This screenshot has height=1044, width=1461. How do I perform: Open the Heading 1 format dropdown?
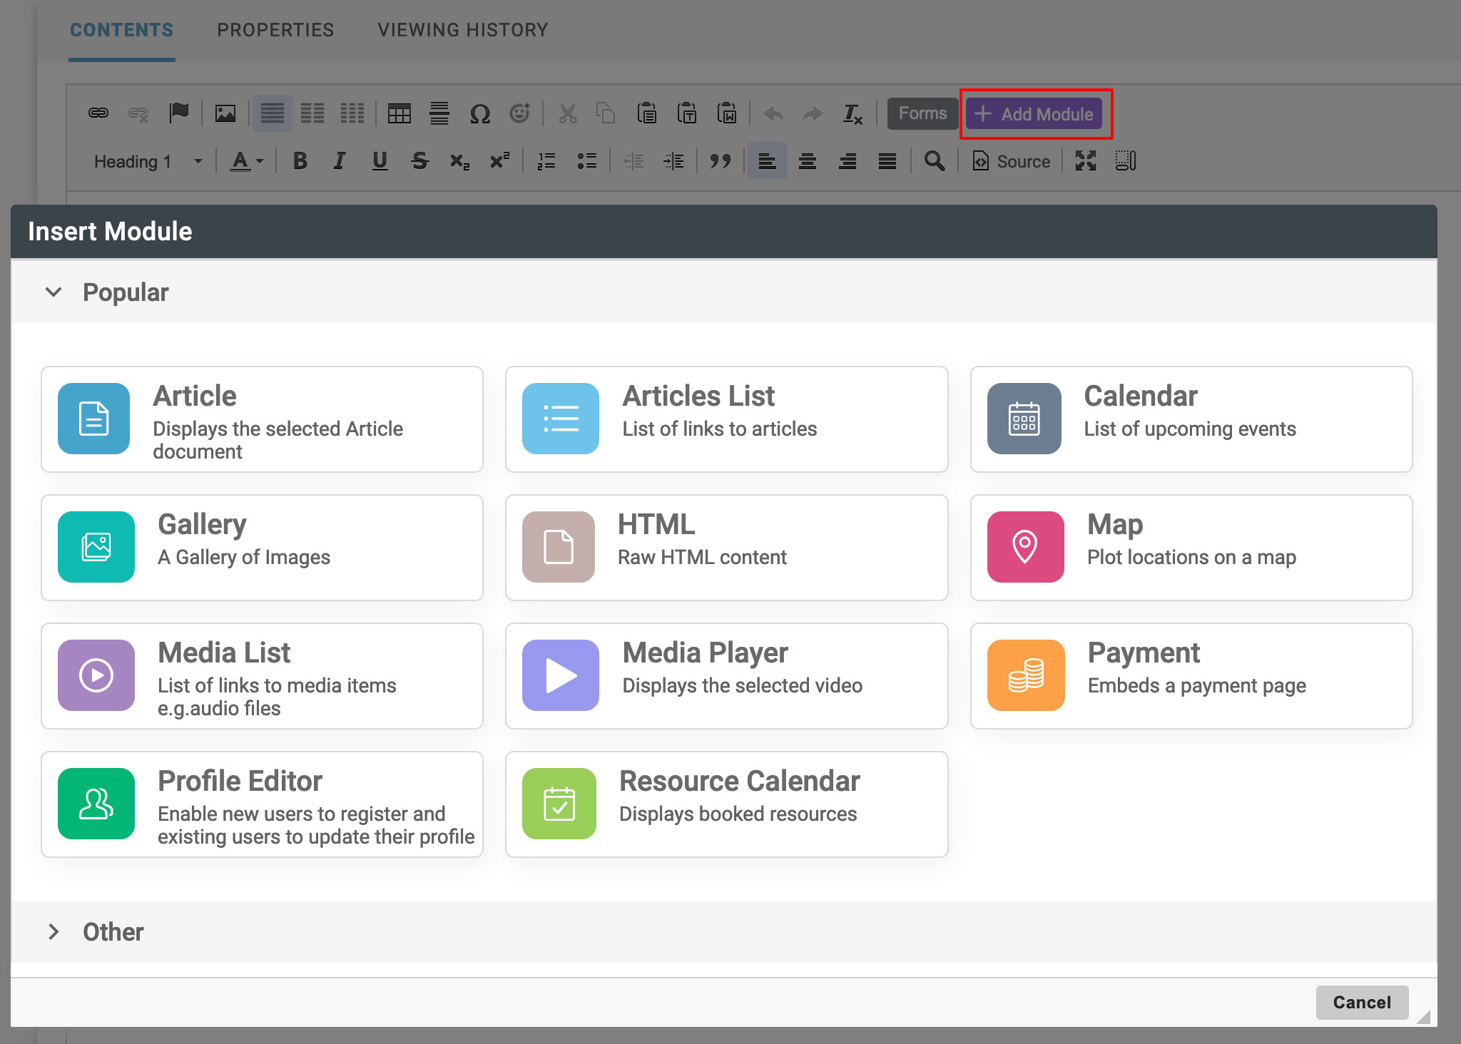[x=148, y=162]
